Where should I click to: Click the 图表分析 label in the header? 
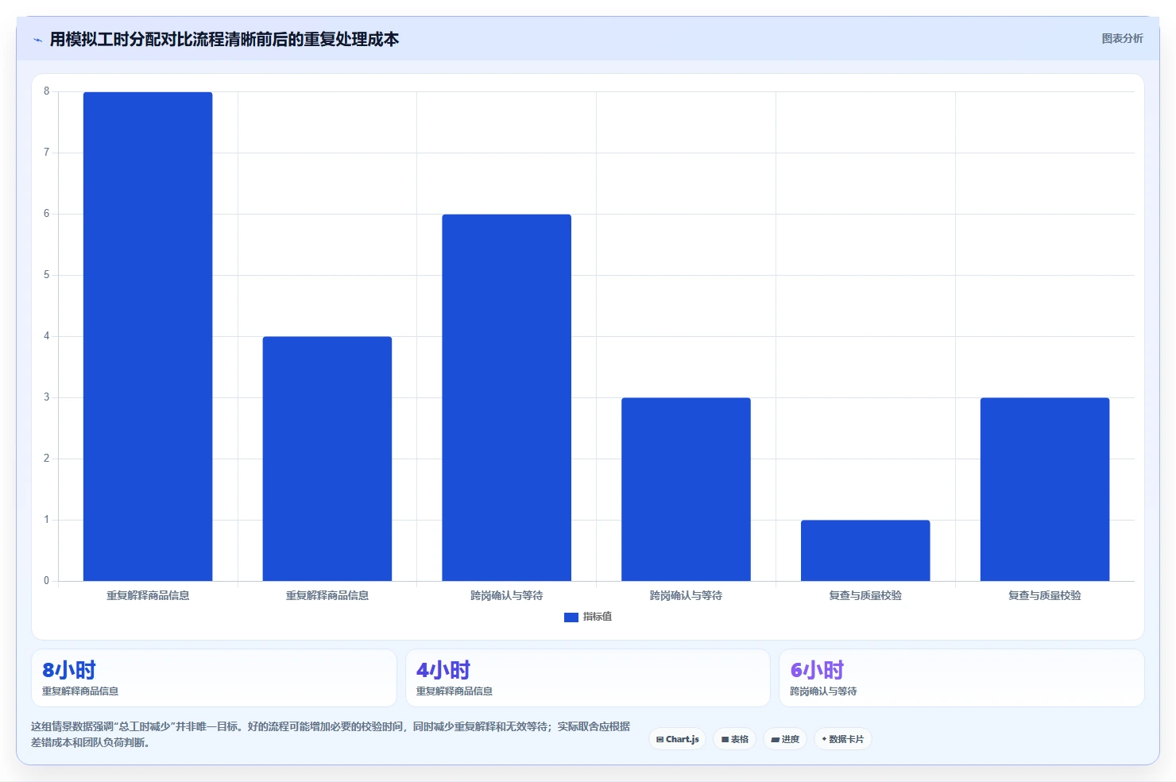[x=1122, y=38]
